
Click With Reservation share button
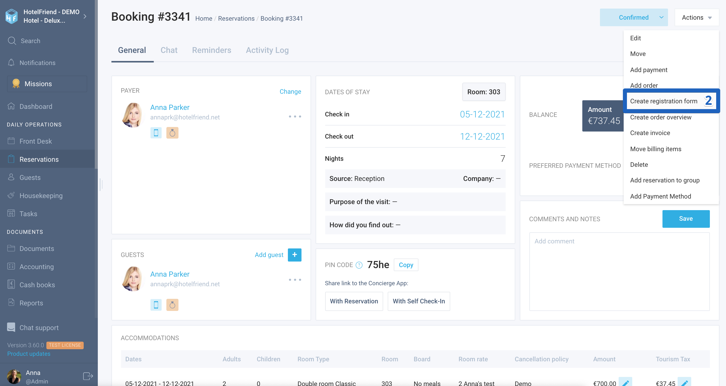pyautogui.click(x=354, y=301)
